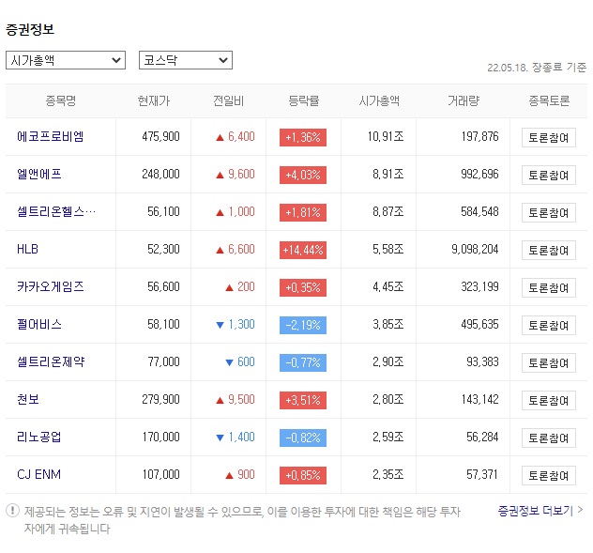Click the price 248,000
The height and width of the screenshot is (553, 593).
160,174
